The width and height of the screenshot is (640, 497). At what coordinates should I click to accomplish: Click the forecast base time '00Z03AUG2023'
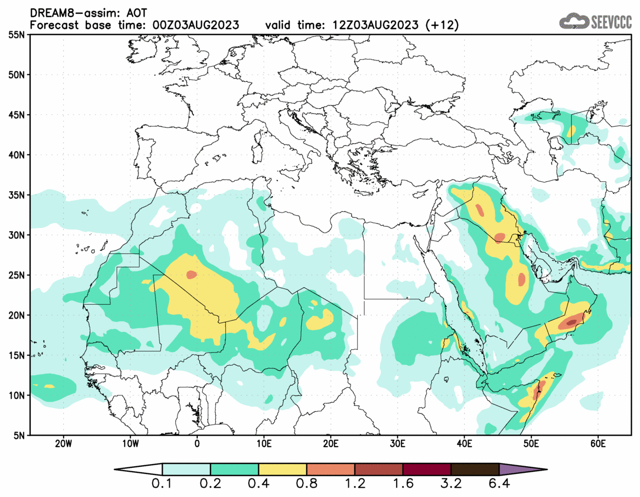point(196,25)
